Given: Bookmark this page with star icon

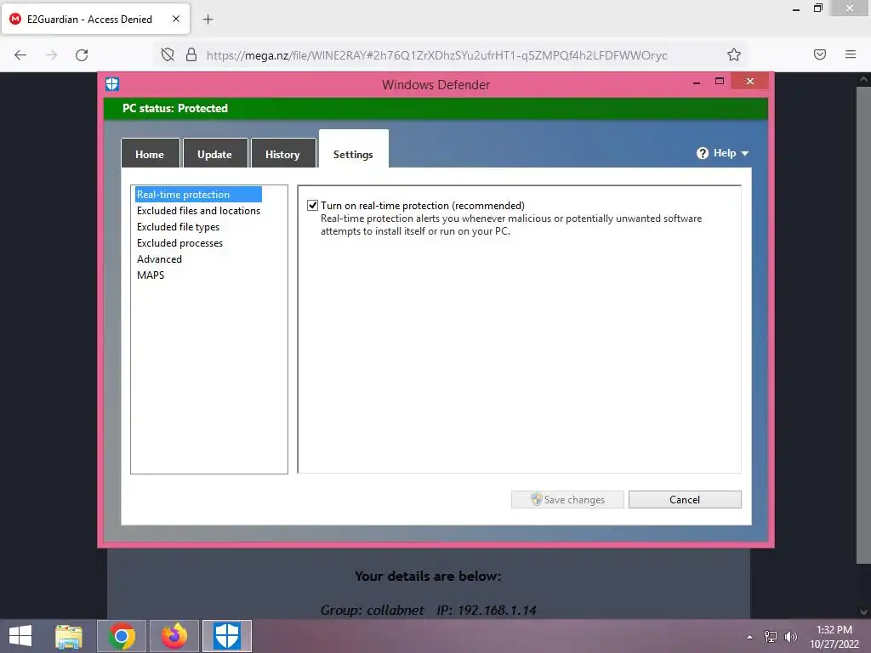Looking at the screenshot, I should (734, 54).
